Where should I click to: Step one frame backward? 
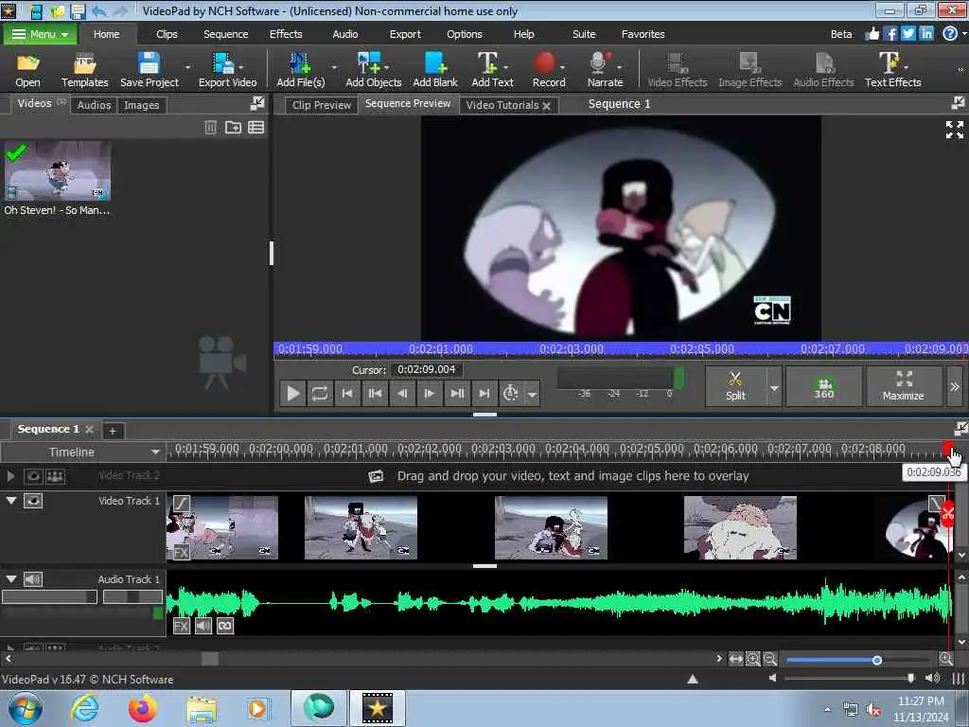click(402, 393)
